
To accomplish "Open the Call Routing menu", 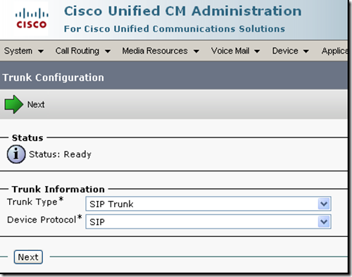I will pos(82,51).
